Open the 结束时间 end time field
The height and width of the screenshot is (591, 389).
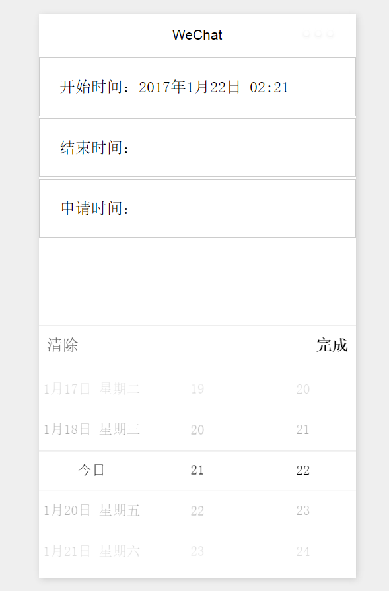[x=197, y=148]
